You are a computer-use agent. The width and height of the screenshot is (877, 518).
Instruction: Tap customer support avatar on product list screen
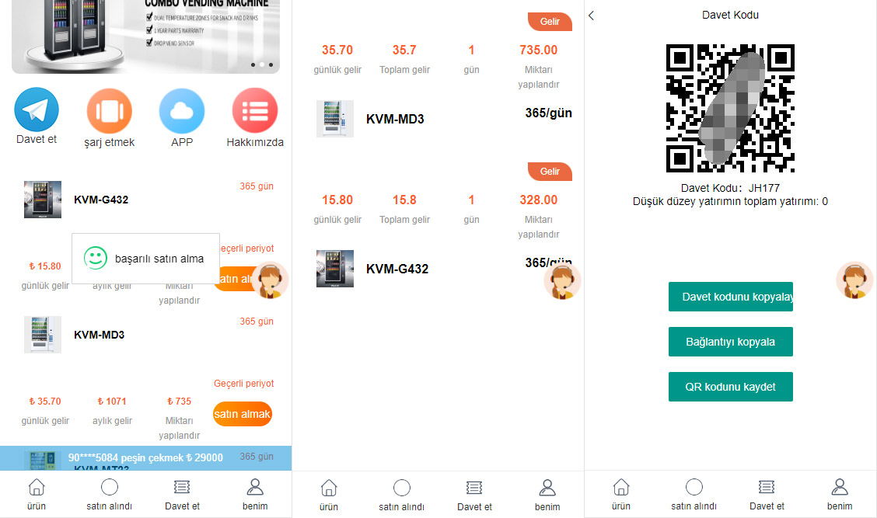[270, 280]
